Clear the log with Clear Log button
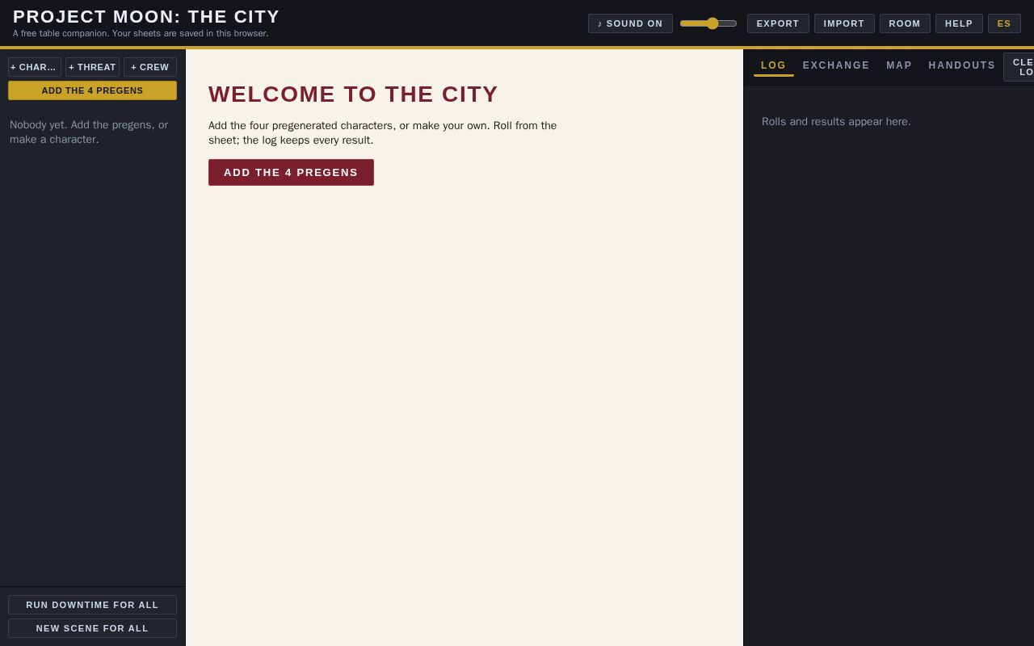 [x=1019, y=67]
